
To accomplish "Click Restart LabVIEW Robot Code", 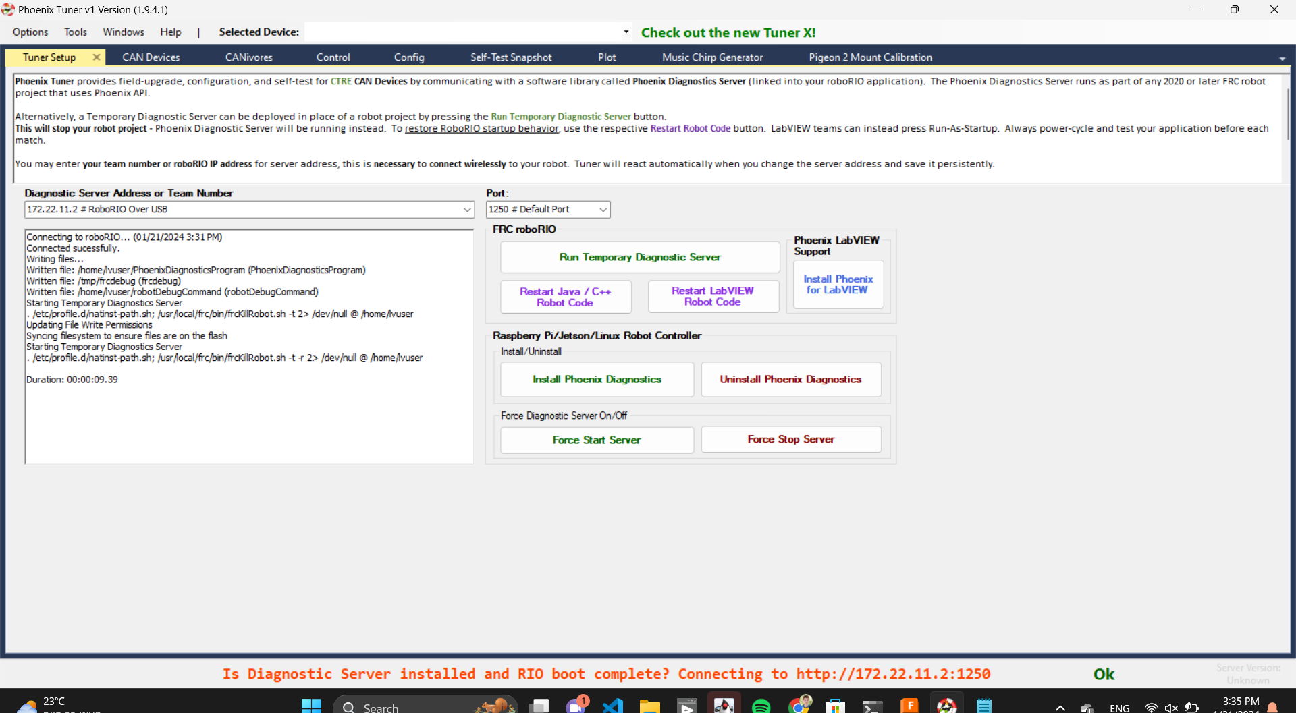I will (x=713, y=296).
